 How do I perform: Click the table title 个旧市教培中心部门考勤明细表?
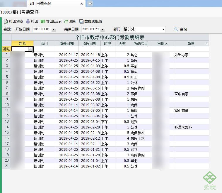(110, 37)
